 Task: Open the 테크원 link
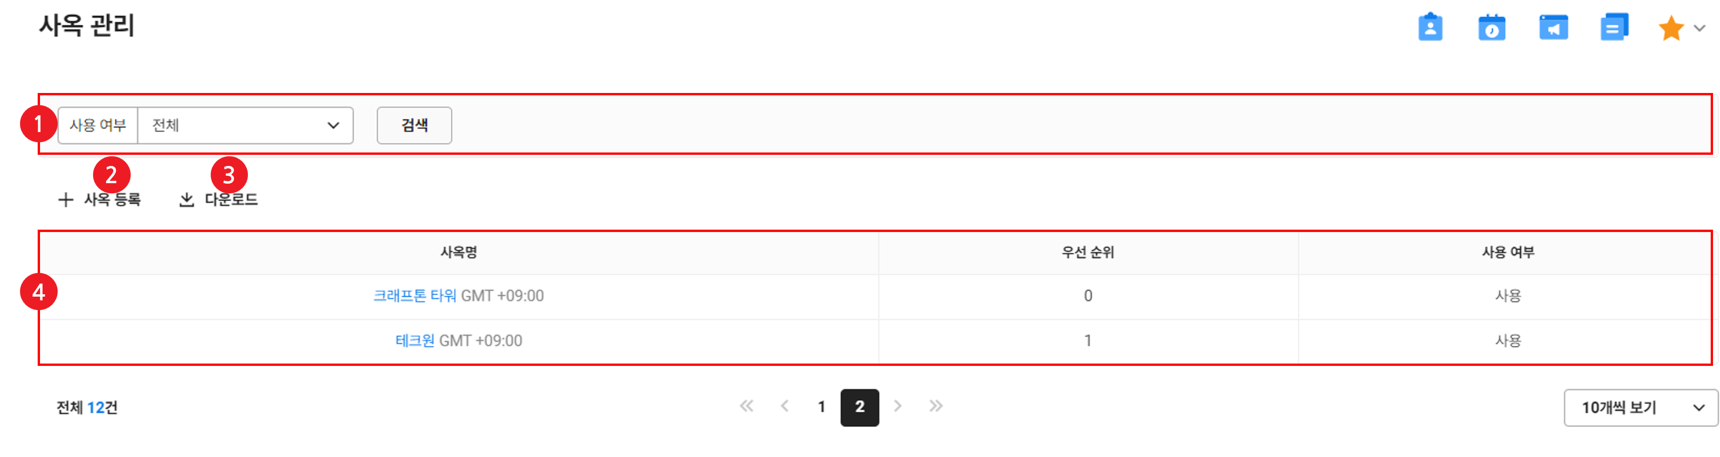pos(414,340)
